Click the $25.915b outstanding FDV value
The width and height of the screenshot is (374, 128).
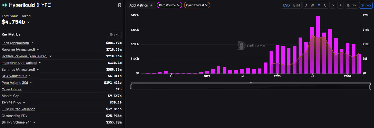click(114, 116)
